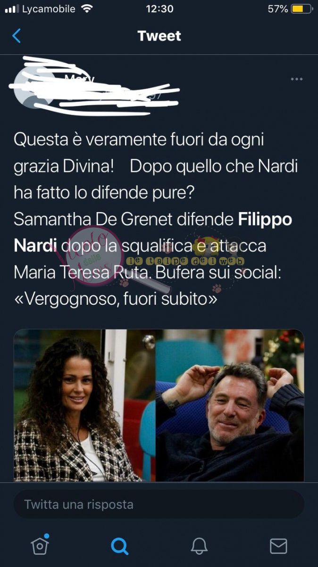Focus the "Twitta una risposta" reply field
This screenshot has height=567, width=318.
pyautogui.click(x=159, y=504)
